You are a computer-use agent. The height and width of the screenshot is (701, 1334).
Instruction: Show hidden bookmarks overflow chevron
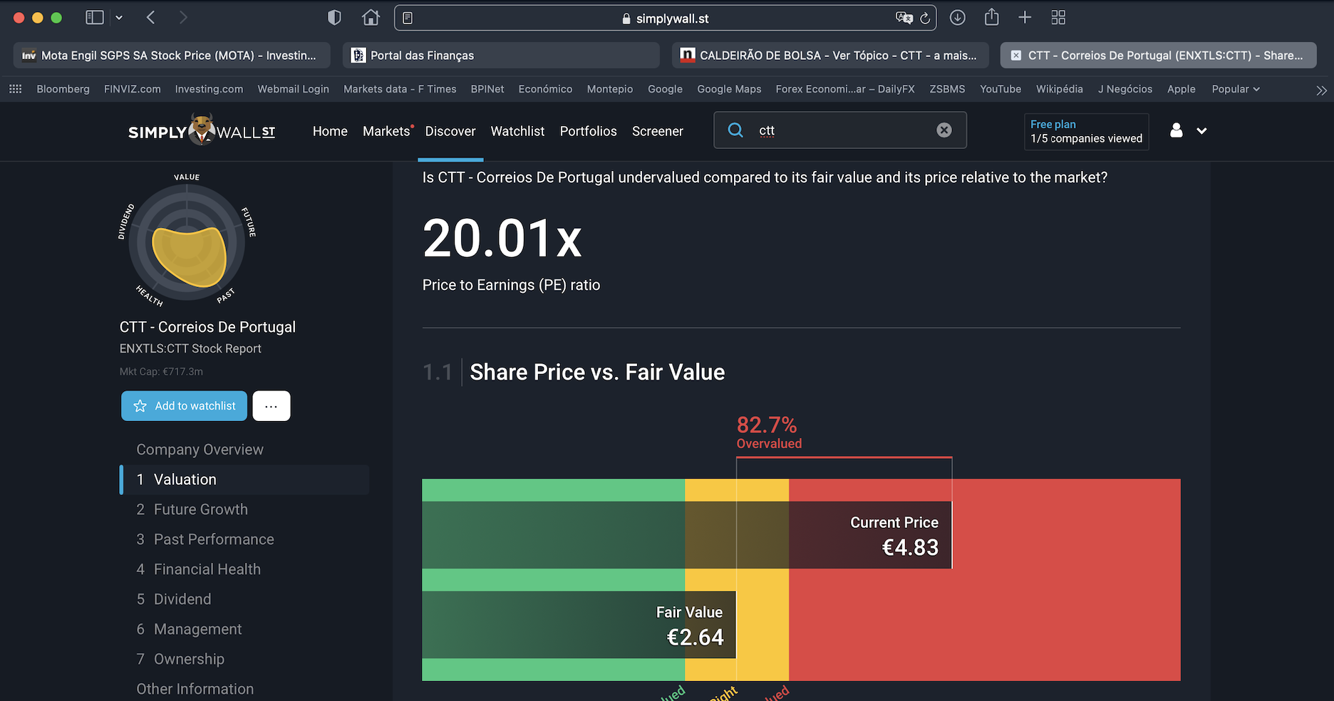tap(1321, 90)
